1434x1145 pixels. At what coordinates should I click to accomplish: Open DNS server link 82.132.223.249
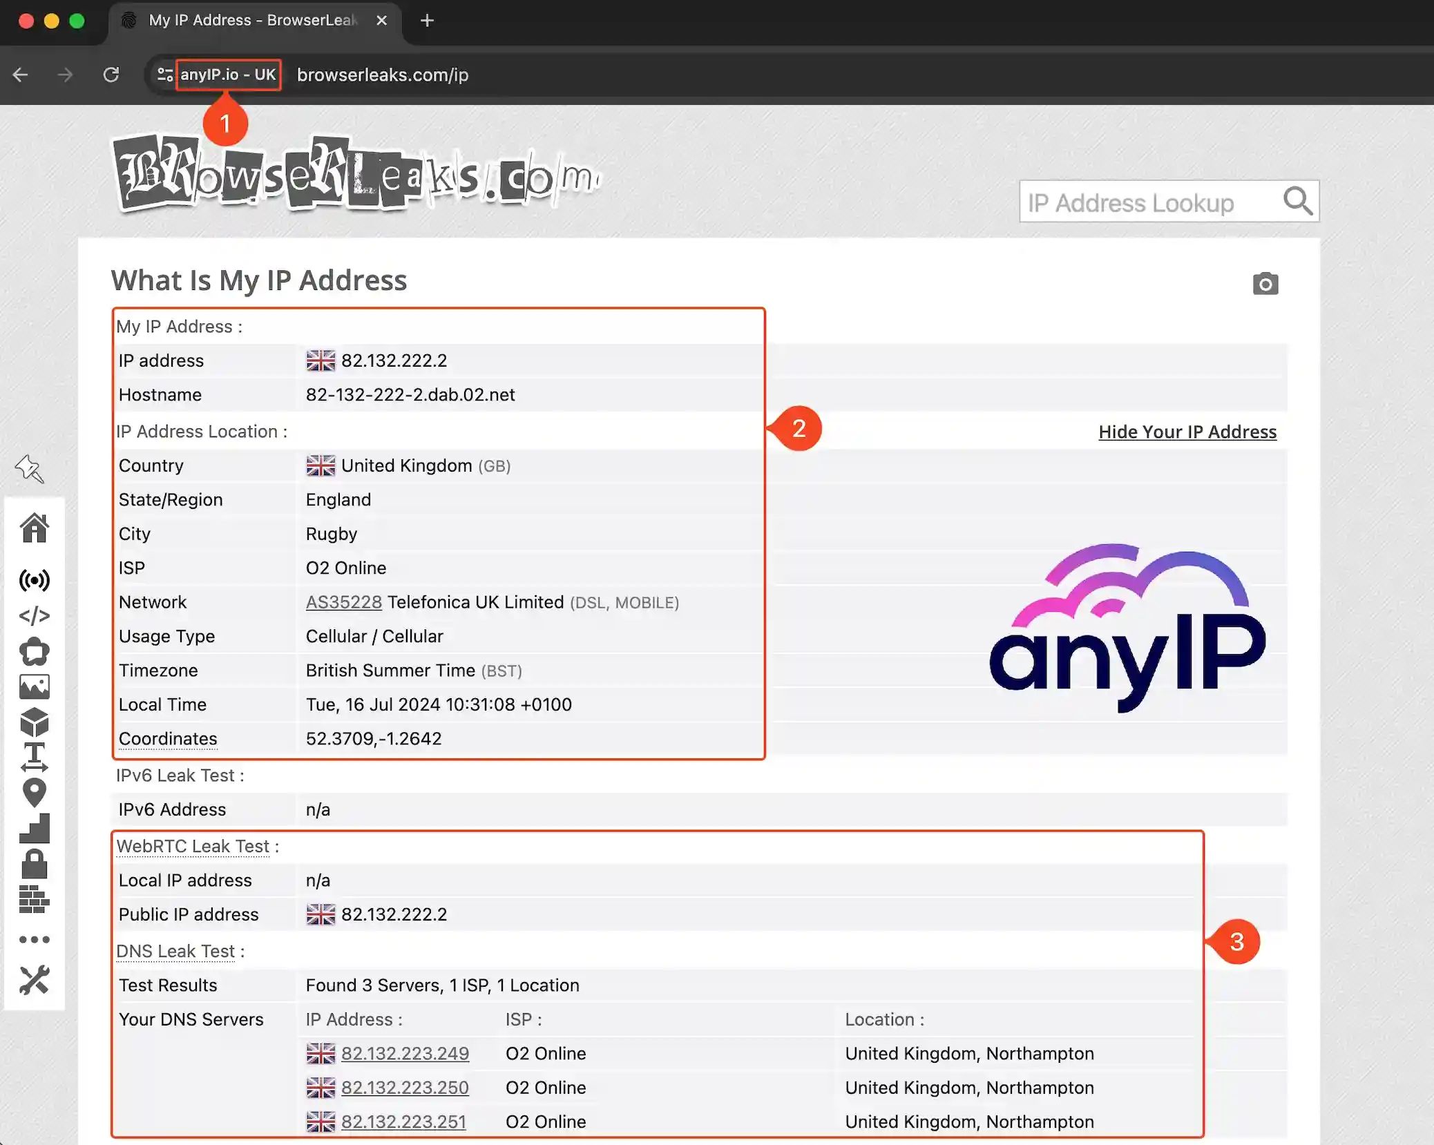coord(405,1053)
